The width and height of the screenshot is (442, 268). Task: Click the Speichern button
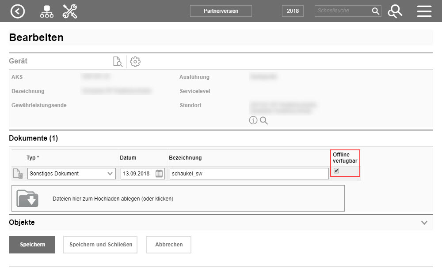pos(31,244)
